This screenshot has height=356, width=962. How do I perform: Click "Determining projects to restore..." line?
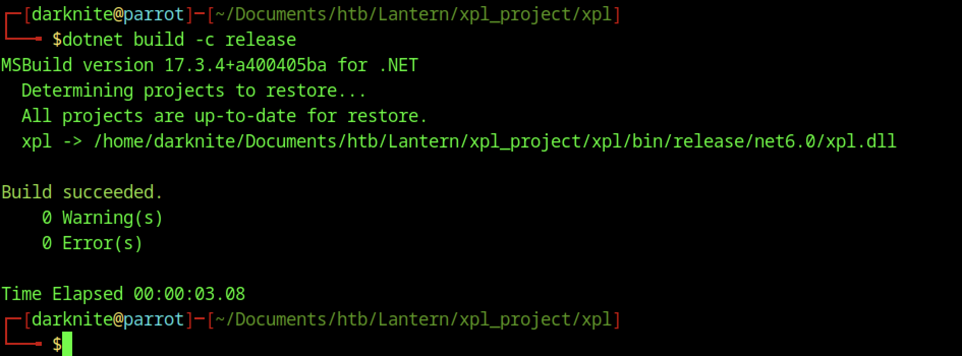click(194, 91)
